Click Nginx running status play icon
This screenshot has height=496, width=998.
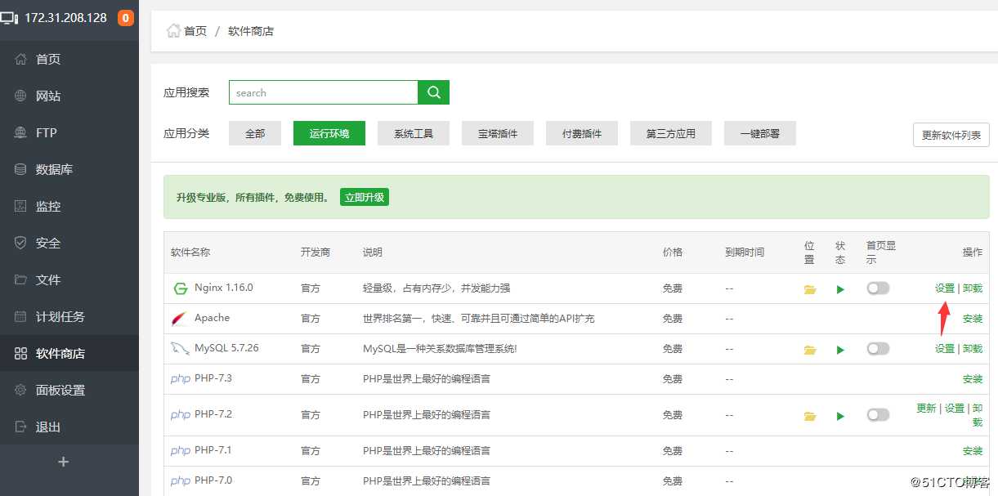pos(840,289)
